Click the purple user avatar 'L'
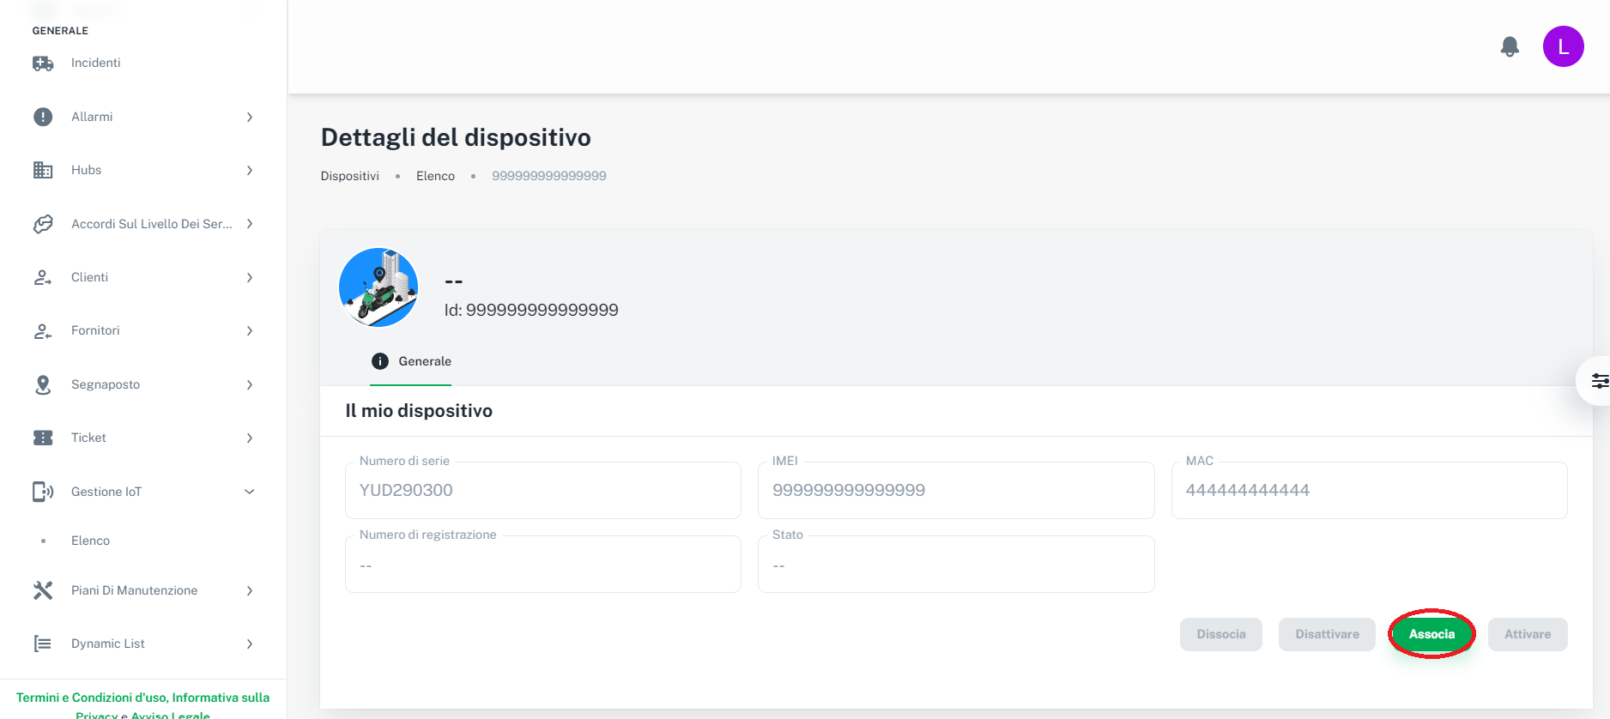 click(1563, 46)
